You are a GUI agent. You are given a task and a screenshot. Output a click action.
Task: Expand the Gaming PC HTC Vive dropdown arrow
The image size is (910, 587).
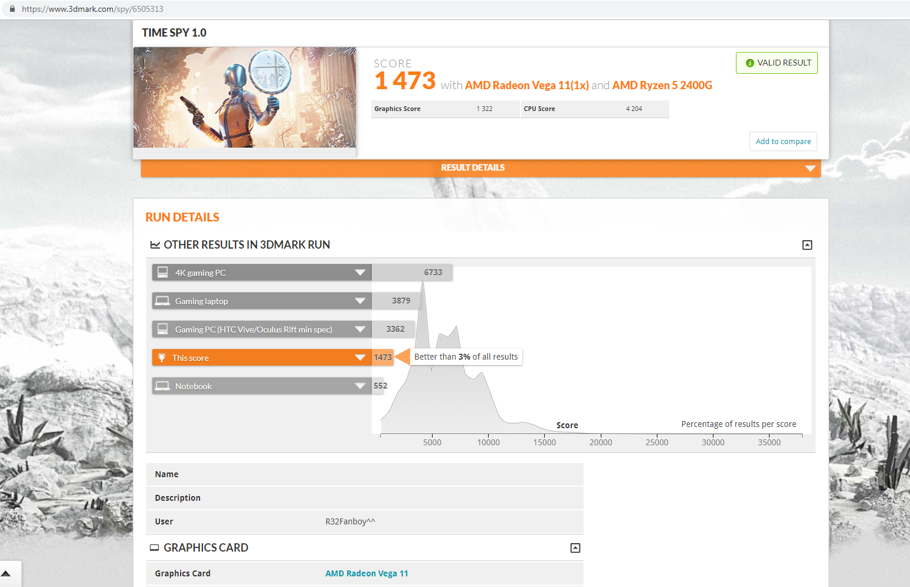click(360, 329)
